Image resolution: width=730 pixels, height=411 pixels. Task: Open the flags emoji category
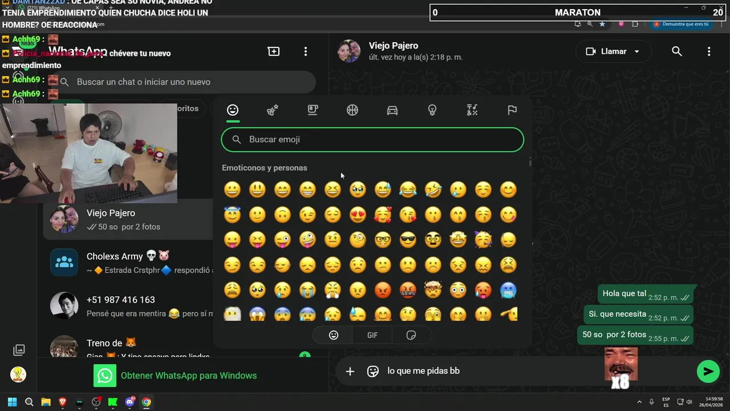click(x=512, y=110)
